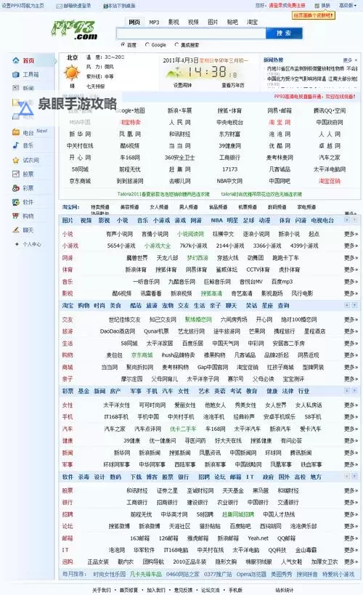Screen dimensions: 363x595
Task: Open 个人中心 plus icon in sidebar
Action: pyautogui.click(x=17, y=244)
